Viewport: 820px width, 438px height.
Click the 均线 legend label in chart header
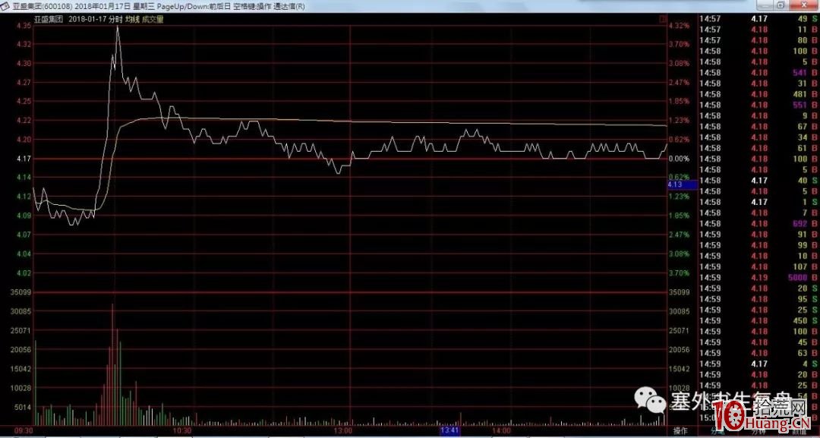pos(132,19)
